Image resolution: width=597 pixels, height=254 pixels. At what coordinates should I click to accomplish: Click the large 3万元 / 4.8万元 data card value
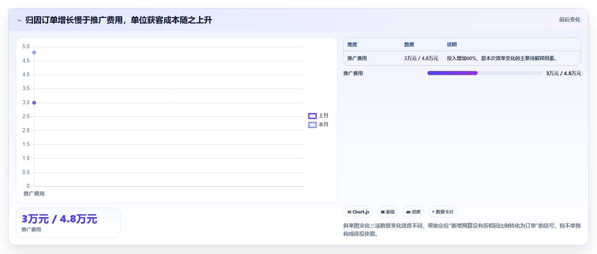[x=59, y=219]
